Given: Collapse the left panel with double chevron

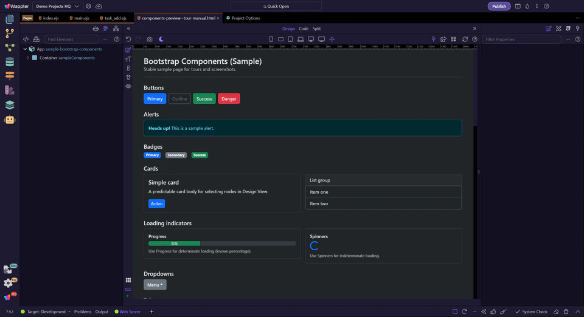Looking at the screenshot, I should click(x=128, y=29).
